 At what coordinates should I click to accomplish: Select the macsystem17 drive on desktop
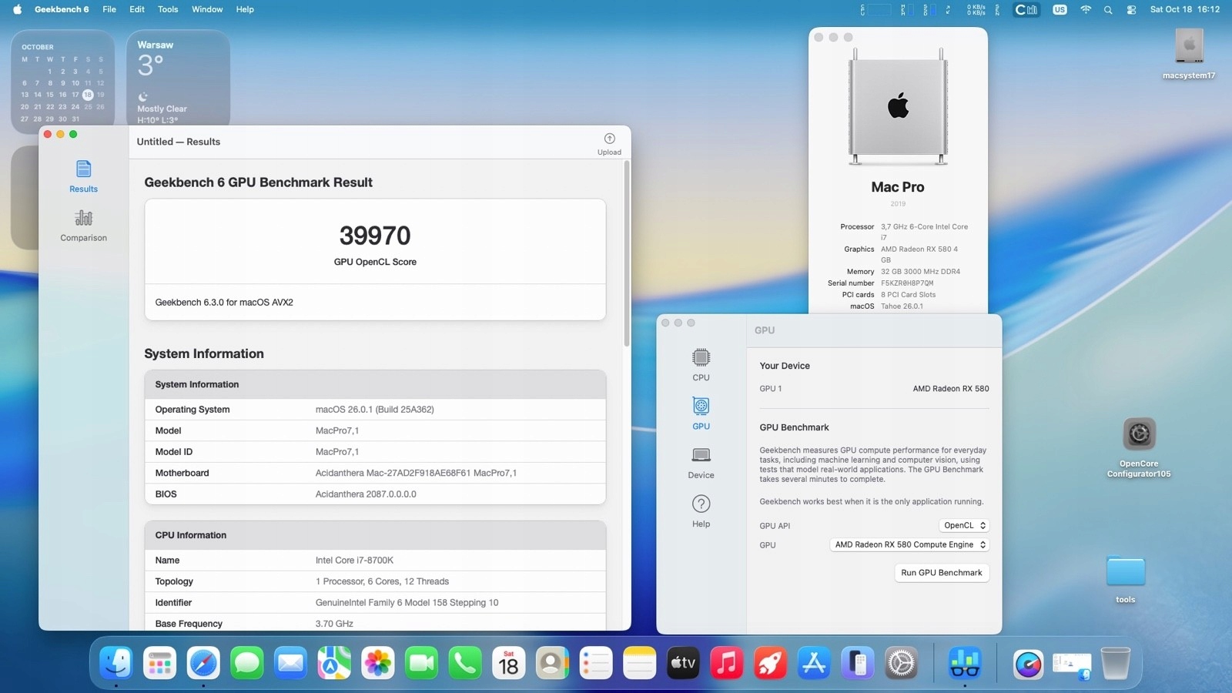tap(1189, 55)
